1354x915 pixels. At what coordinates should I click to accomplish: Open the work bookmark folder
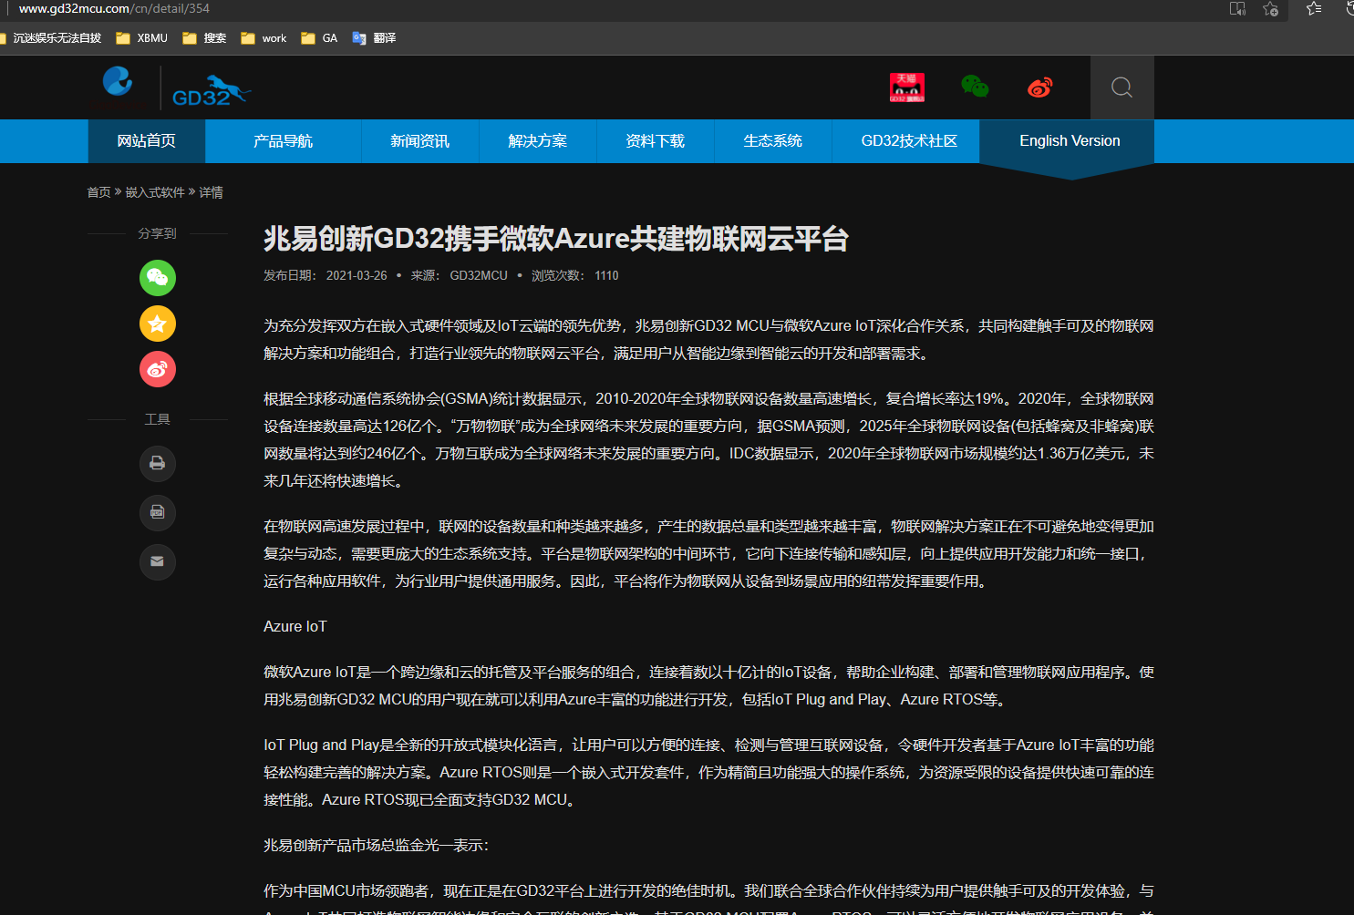pos(264,38)
